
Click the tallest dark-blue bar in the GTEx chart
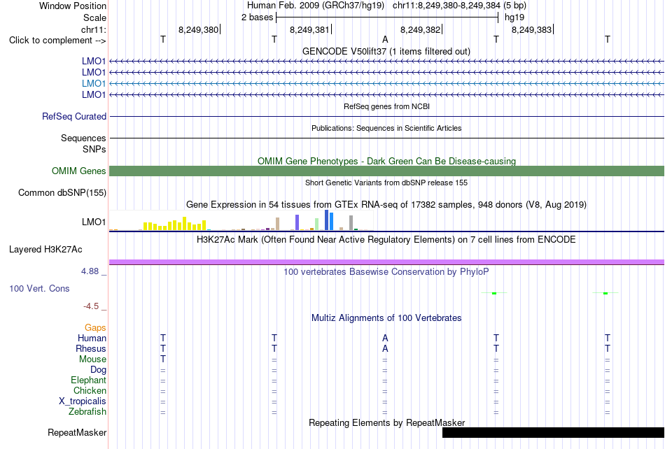[327, 220]
